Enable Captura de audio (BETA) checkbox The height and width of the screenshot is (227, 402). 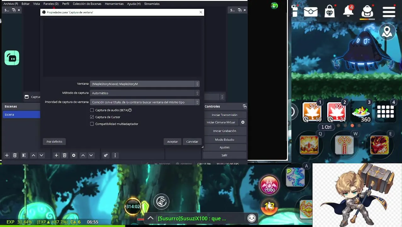[x=92, y=110]
